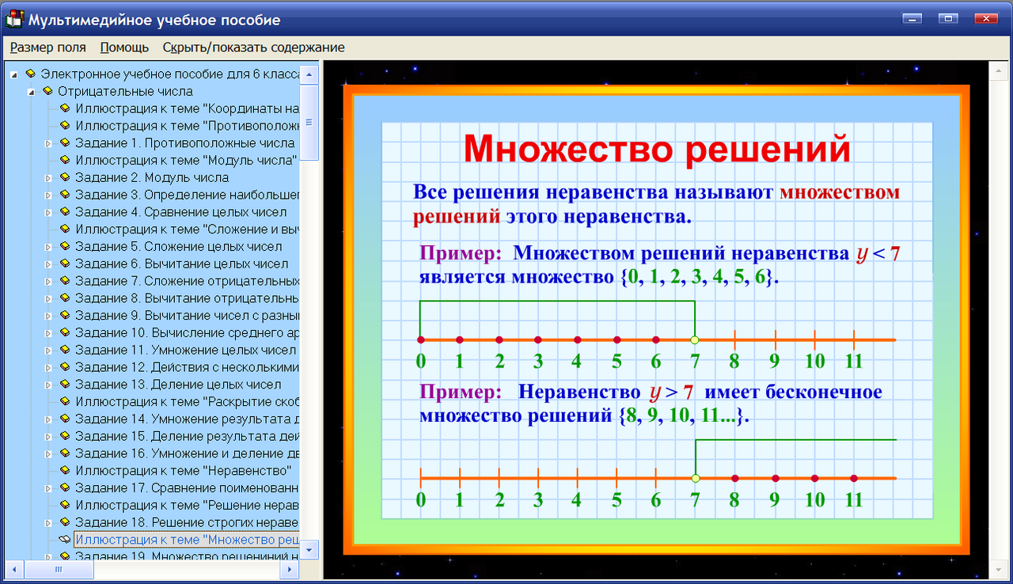
Task: Click the open-book icon of the selected illustration item
Action: 65,539
